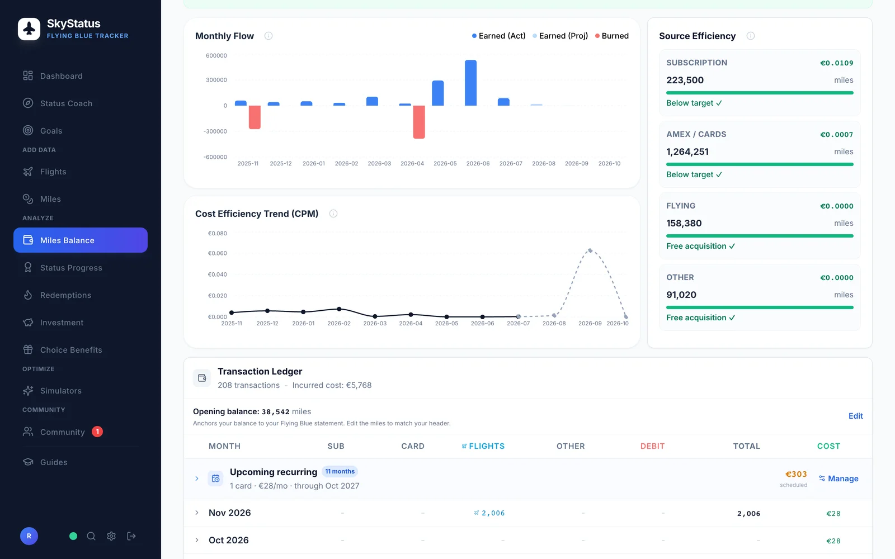
Task: Click the Community notification badge
Action: coord(97,432)
